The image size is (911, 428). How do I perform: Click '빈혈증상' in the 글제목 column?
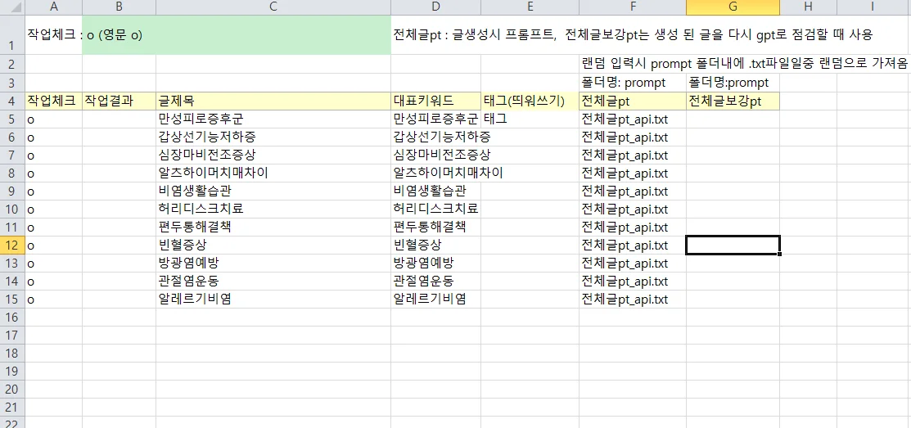(273, 245)
